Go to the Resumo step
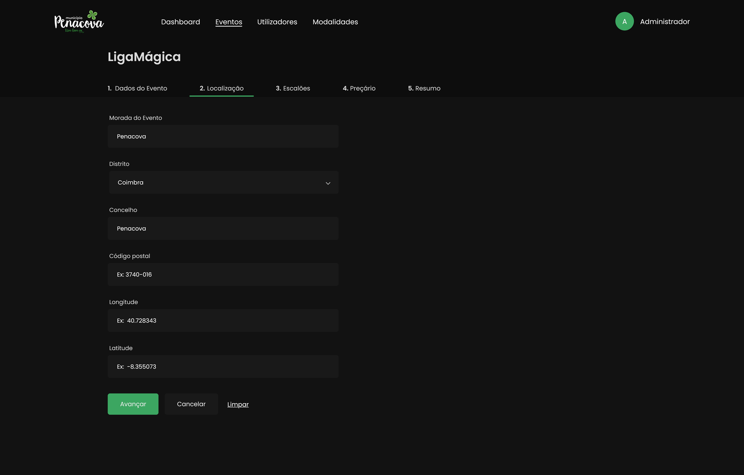 (x=424, y=88)
